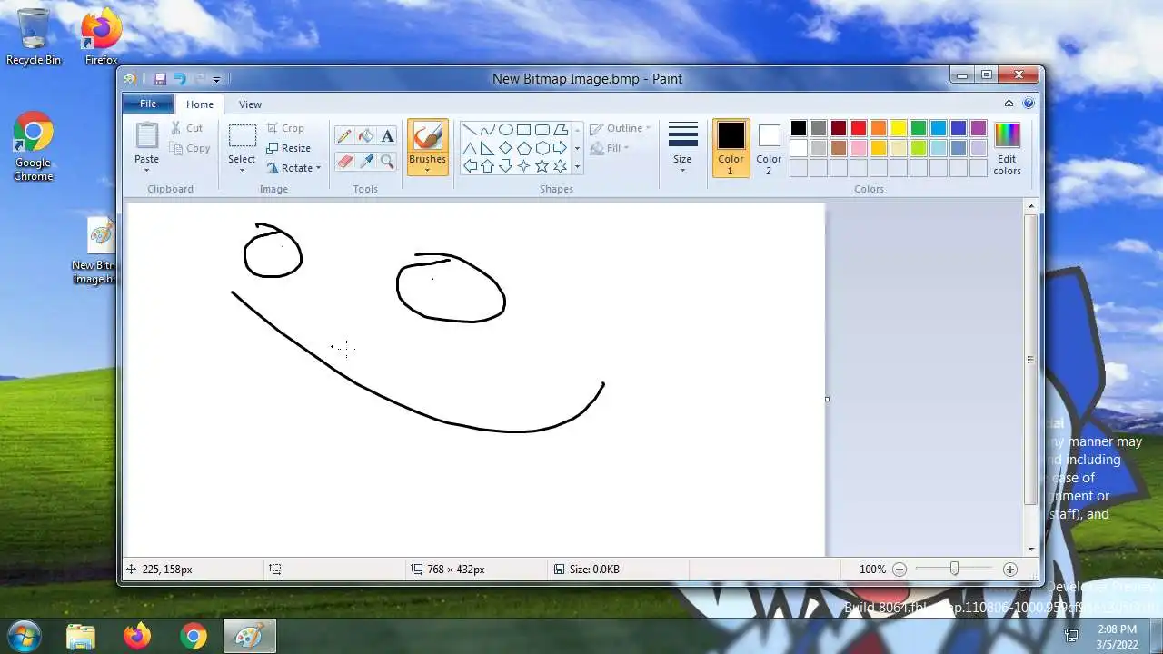The image size is (1163, 654).
Task: Click the zoom slider handle
Action: point(954,569)
